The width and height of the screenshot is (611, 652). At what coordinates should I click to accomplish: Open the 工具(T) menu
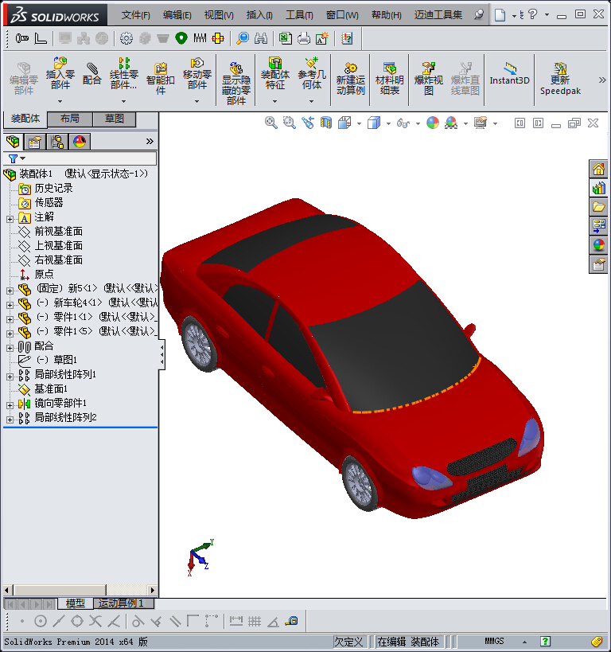click(299, 15)
